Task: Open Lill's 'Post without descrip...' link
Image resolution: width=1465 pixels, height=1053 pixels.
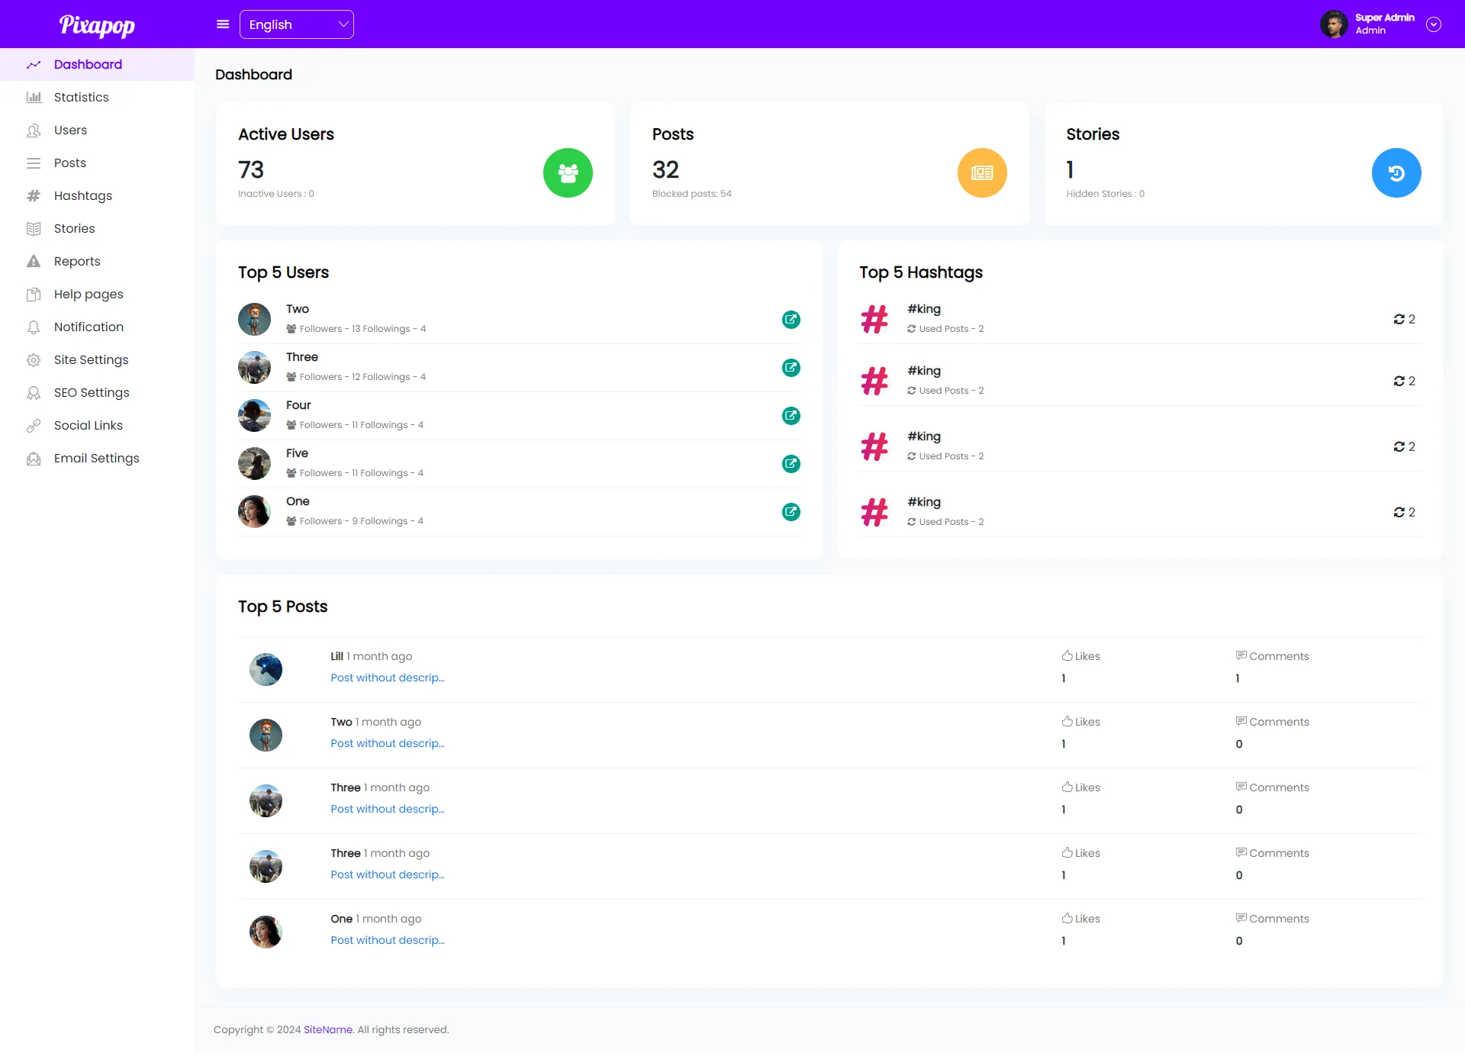Action: pyautogui.click(x=387, y=678)
